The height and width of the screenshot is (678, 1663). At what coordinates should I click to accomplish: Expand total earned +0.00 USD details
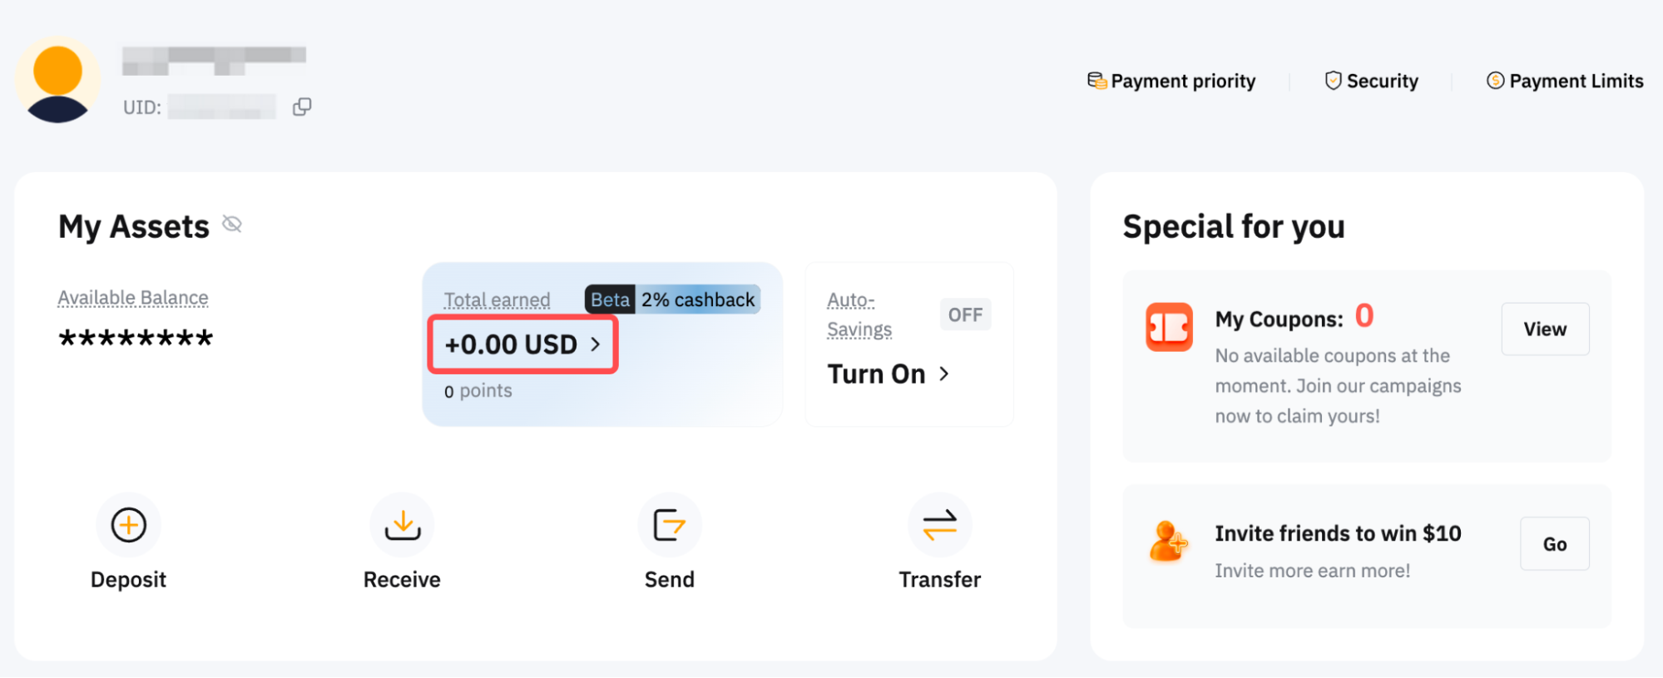point(522,344)
